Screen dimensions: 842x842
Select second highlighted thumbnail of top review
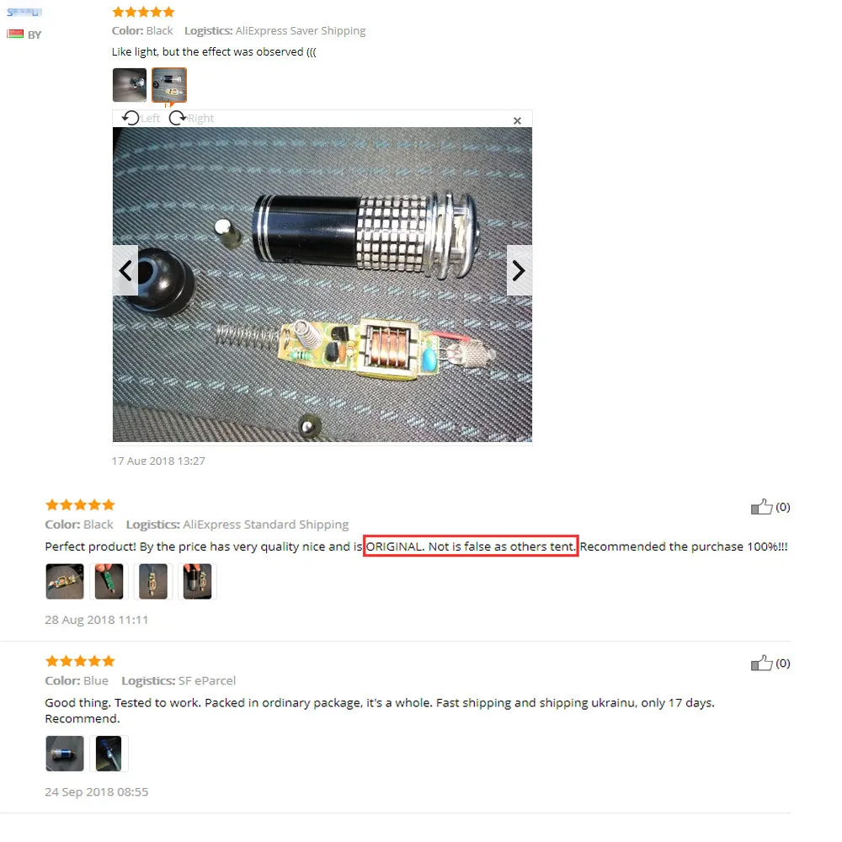click(x=169, y=85)
